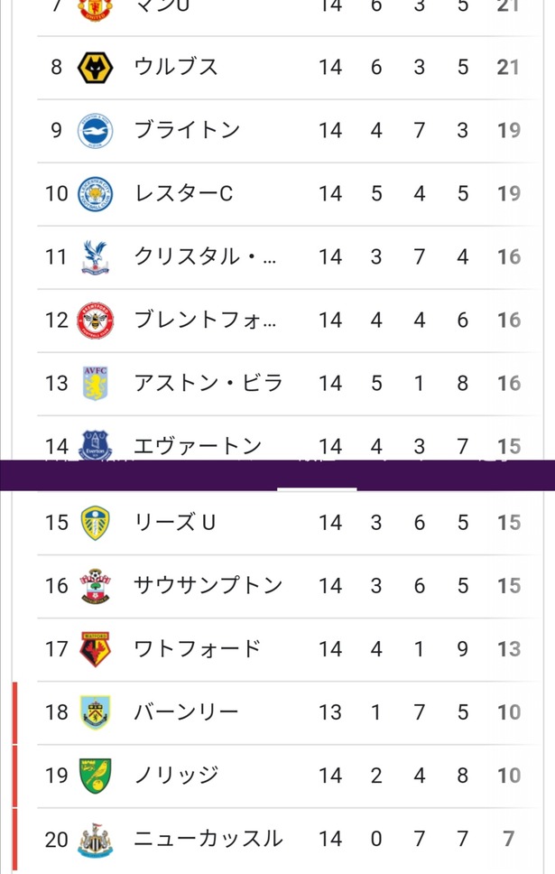Tap the Brighton club crest
Screen dimensions: 555x874
pos(96,131)
